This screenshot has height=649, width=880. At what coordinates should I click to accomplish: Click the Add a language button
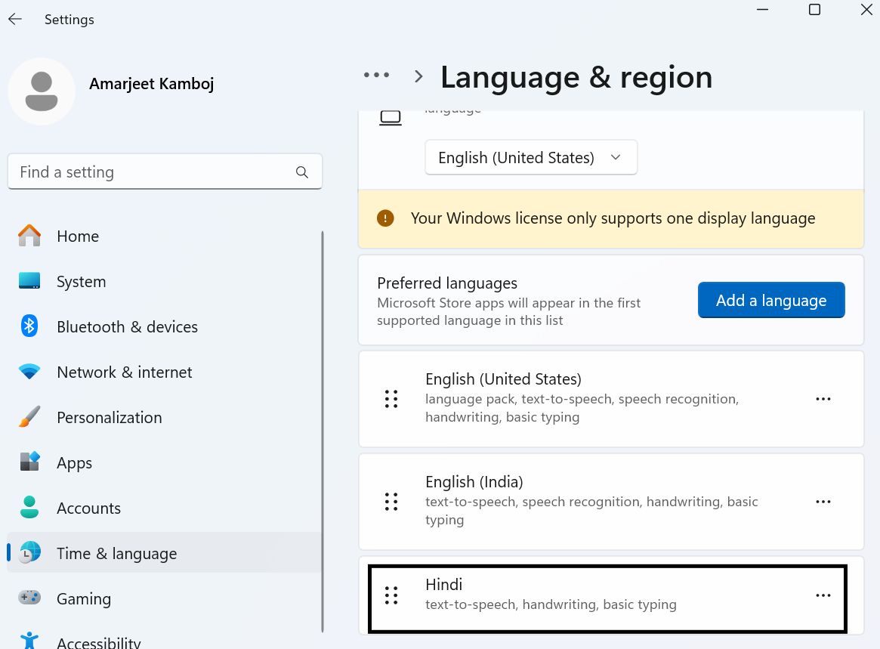(x=770, y=300)
